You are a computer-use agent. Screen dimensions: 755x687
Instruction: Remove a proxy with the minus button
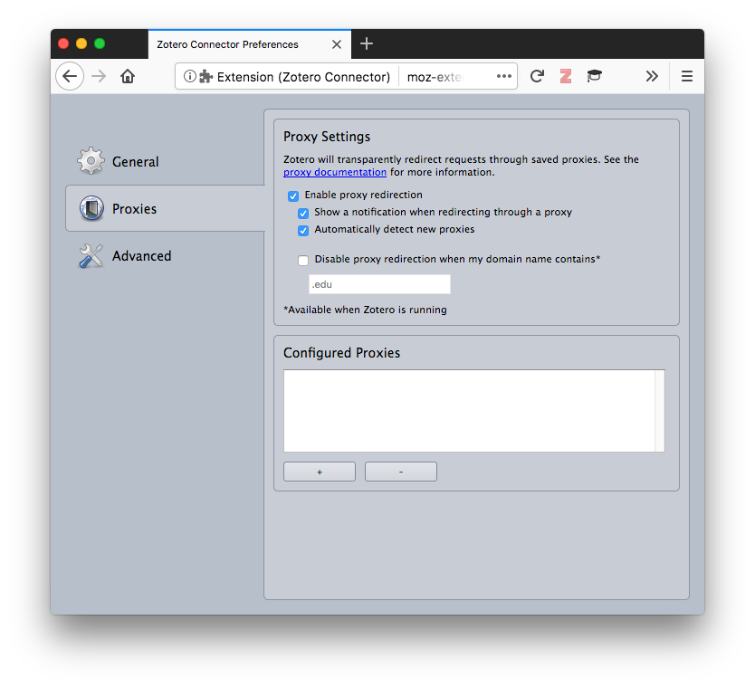click(401, 472)
